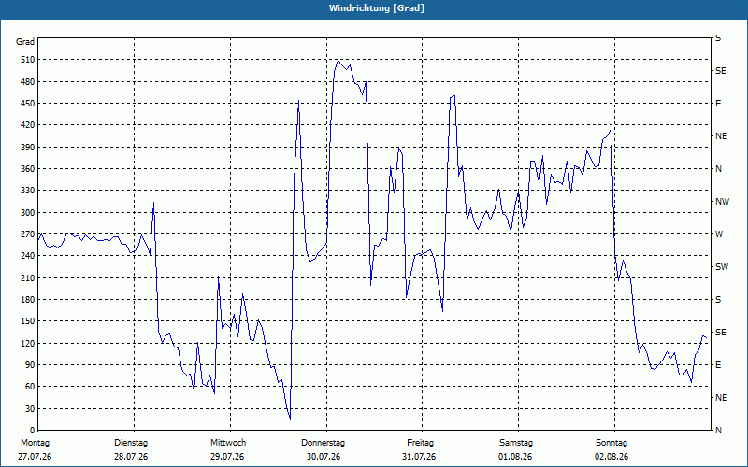Click the 270 y-axis tick label

[28, 234]
